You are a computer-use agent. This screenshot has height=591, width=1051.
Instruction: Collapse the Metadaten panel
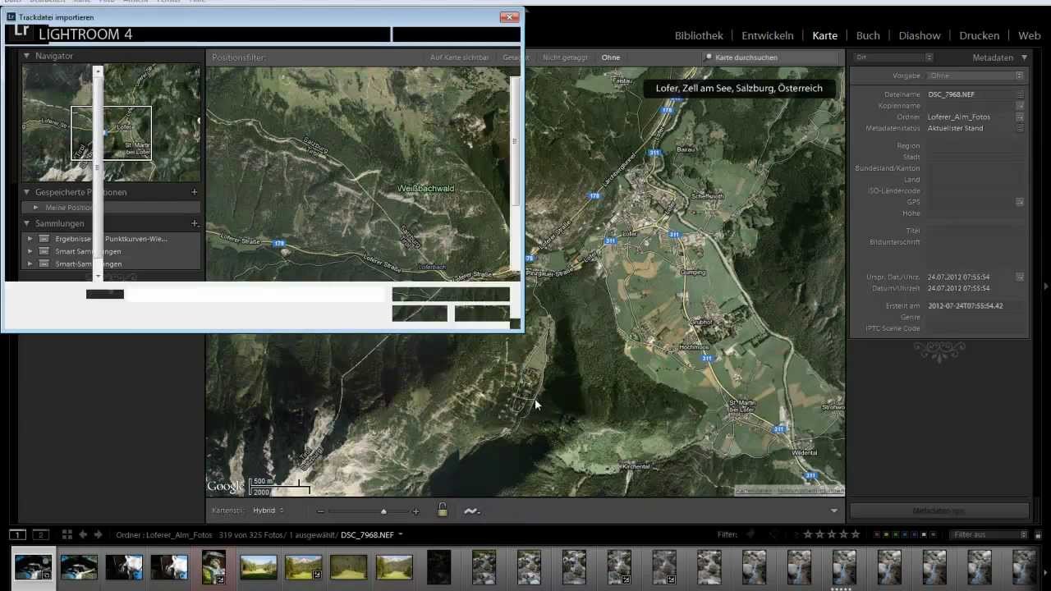pyautogui.click(x=1024, y=57)
